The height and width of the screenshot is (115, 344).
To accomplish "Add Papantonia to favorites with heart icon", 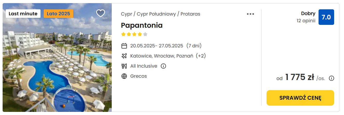I will coord(101,13).
